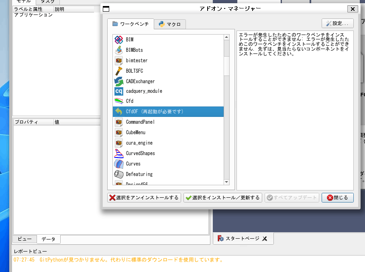Click the cadquery_module cq icon
This screenshot has height=272, width=365.
(119, 91)
